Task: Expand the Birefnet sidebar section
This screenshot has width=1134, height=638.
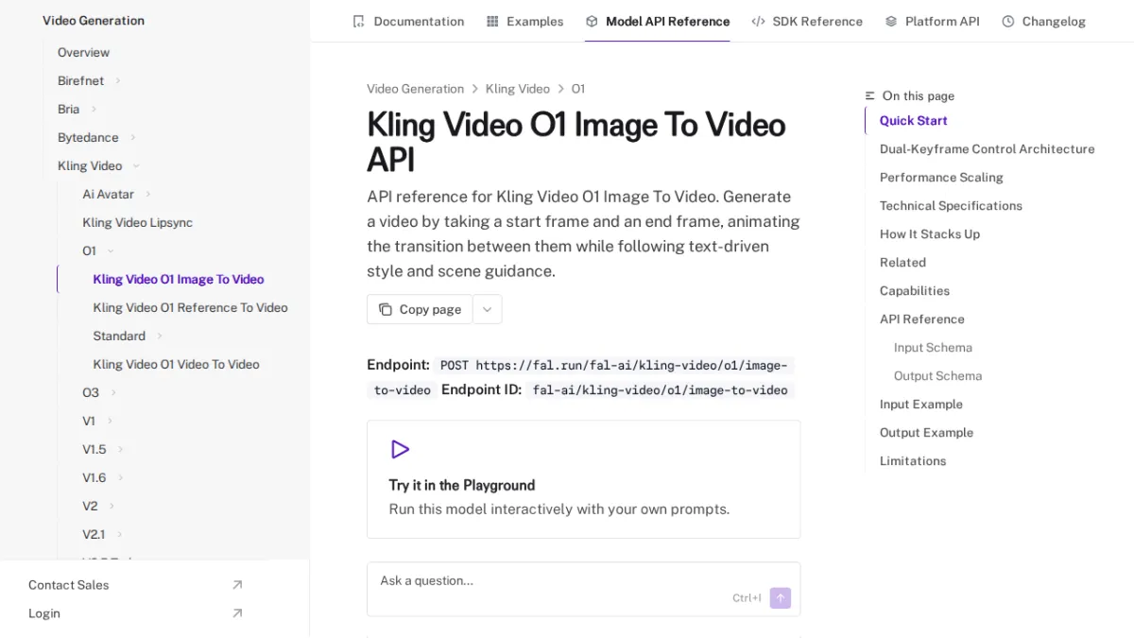Action: pos(117,80)
